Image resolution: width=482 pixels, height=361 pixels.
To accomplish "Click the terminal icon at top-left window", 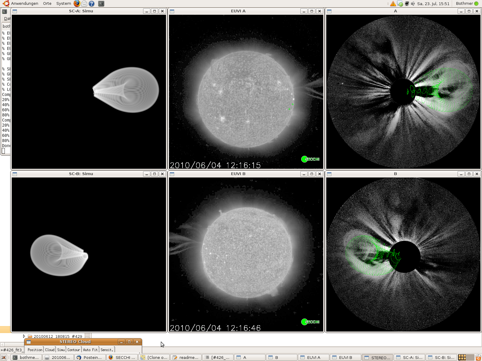I will click(4, 12).
